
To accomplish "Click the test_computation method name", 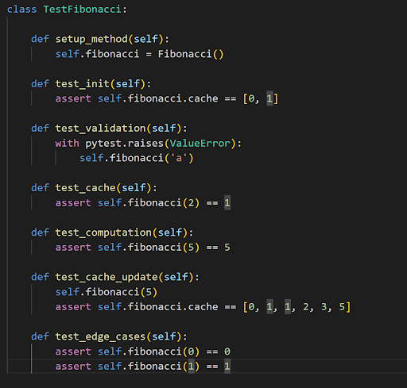I will tap(103, 232).
